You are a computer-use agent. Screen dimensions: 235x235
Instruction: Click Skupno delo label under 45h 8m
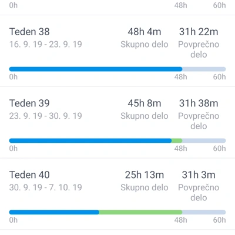click(145, 116)
